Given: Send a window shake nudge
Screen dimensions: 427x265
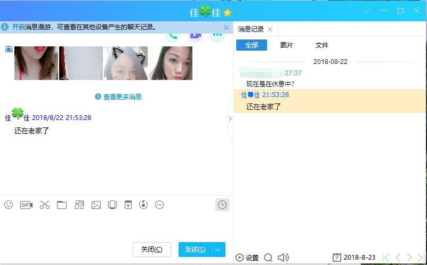Looking at the screenshot, I should 112,205.
